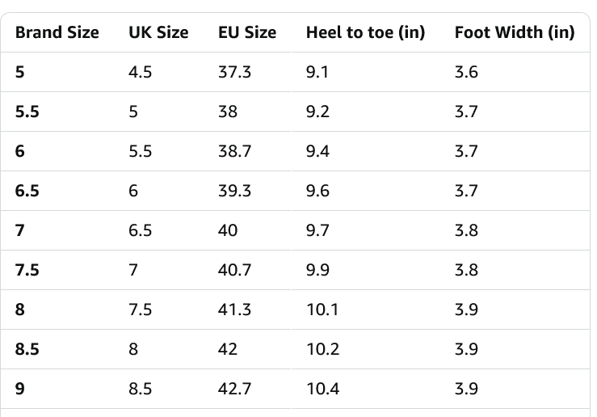597x417 pixels.
Task: Click heel to toe value 10.1
Action: coord(322,310)
